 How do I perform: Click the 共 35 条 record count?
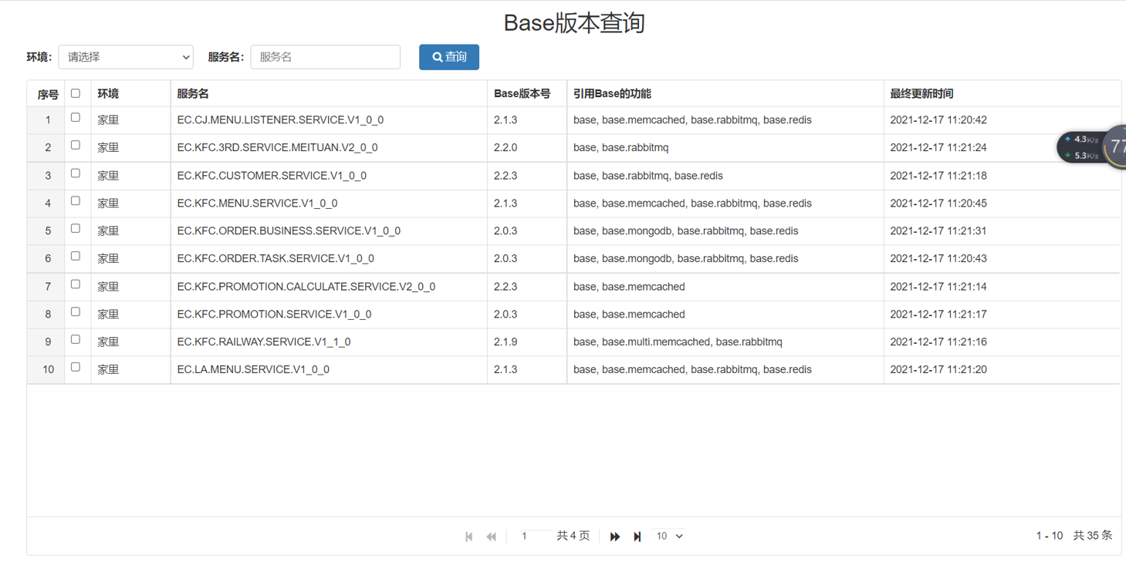click(x=1093, y=535)
